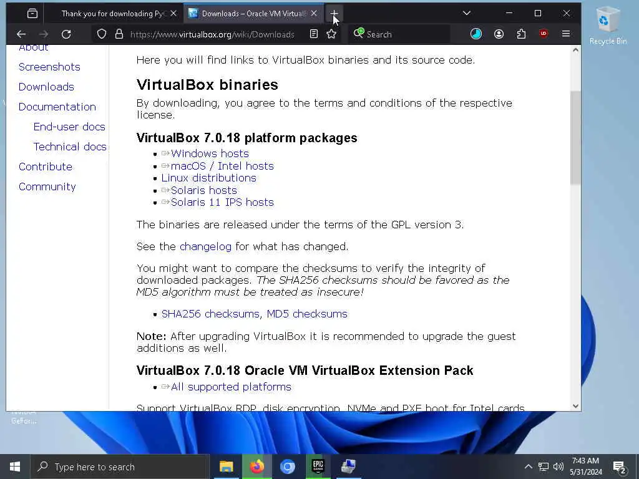Download macOS / Intel hosts package
This screenshot has height=479, width=639.
tap(222, 166)
